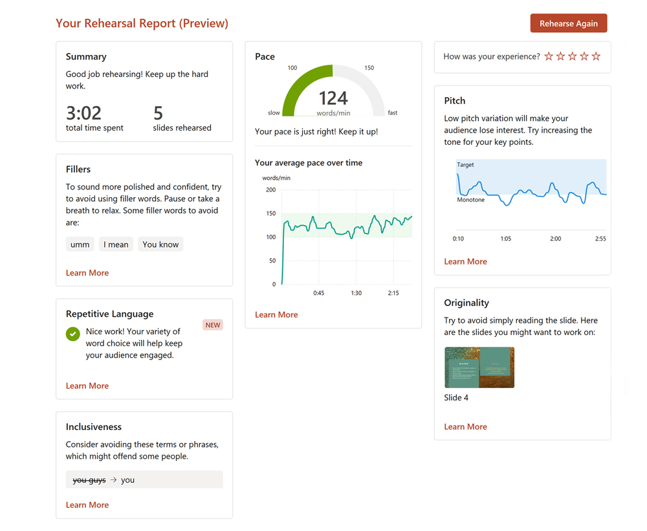Click Learn More in the Pitch card
This screenshot has height=531, width=647.
coord(465,262)
